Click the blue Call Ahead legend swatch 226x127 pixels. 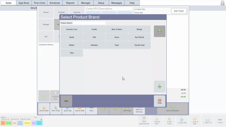click(20, 123)
